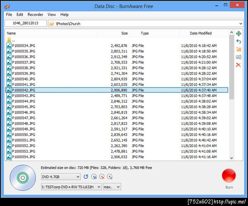Viewport: 248px width, 206px height.
Task: Select the P1000538.JPG file name
Action: [x=24, y=68]
